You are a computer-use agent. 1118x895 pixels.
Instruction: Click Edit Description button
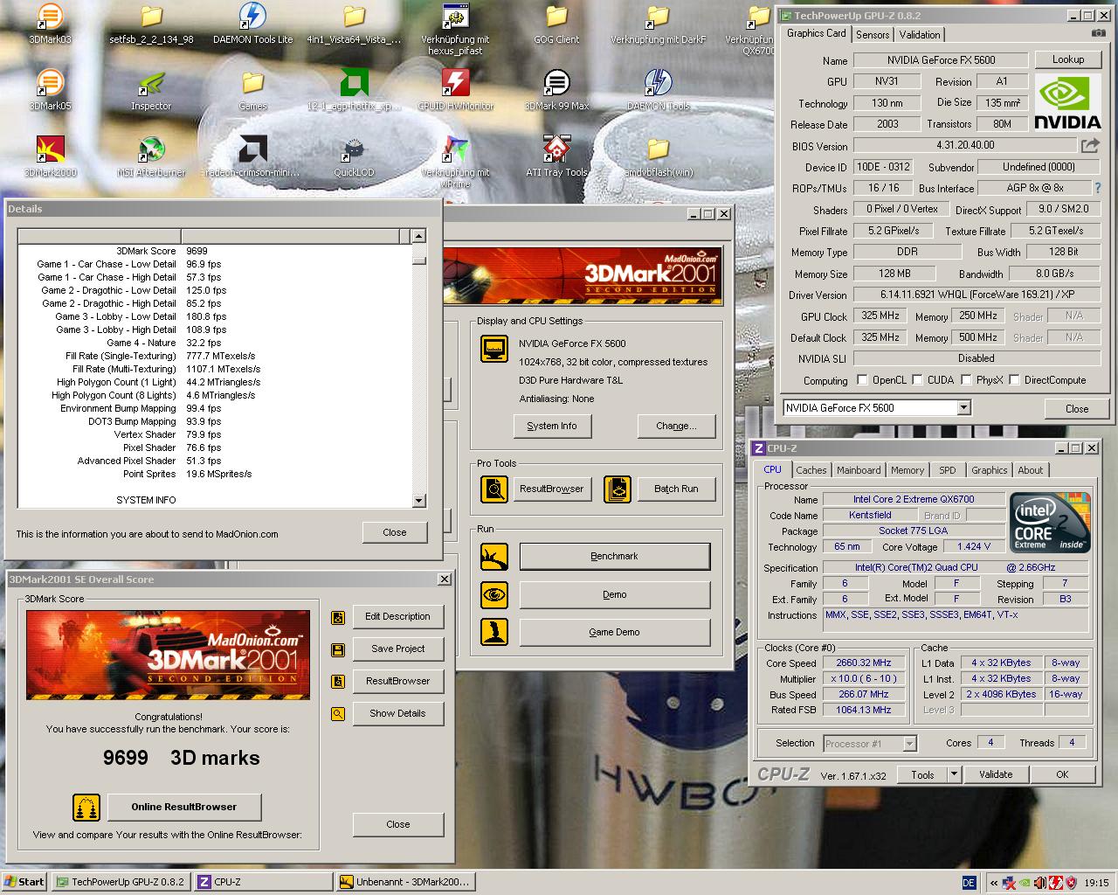coord(398,616)
